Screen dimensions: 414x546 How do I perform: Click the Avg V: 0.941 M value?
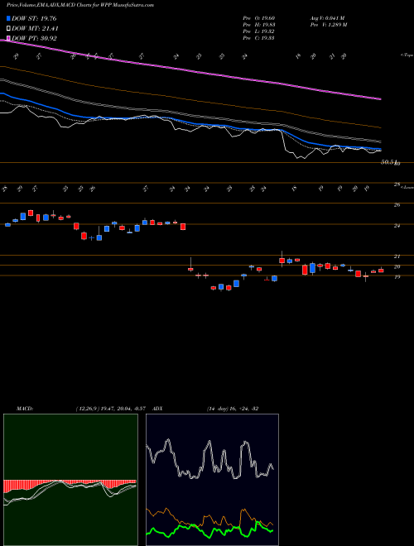click(x=327, y=18)
